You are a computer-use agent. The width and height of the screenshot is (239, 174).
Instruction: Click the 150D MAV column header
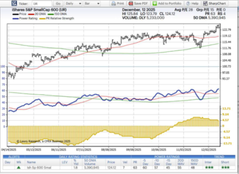[195, 162]
